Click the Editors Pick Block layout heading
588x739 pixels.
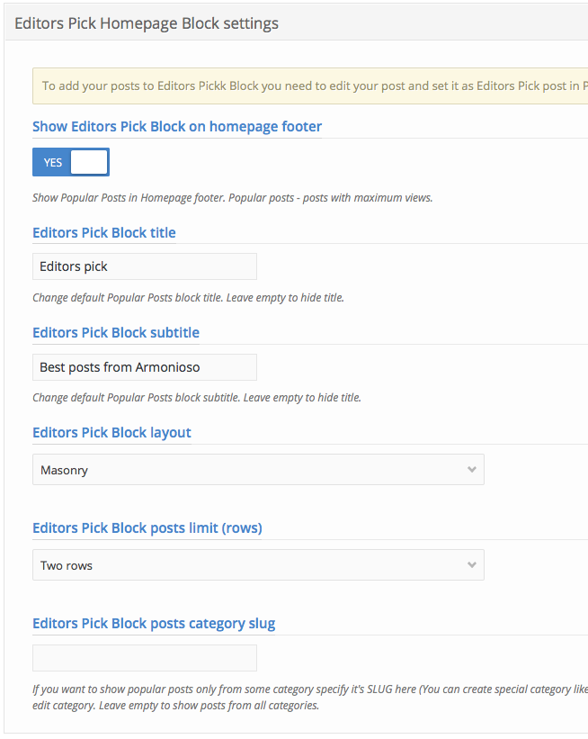(111, 432)
